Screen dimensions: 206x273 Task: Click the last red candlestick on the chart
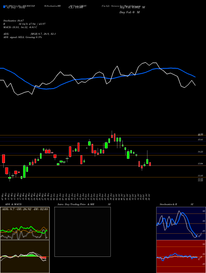click(x=150, y=164)
